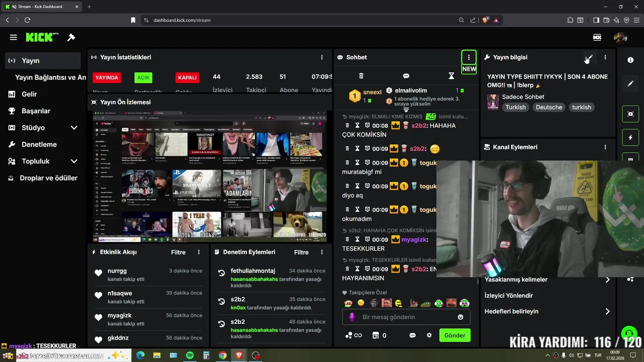Delete the s2b2 HAHAHA ÇOK KOMİKSİN message

click(347, 126)
